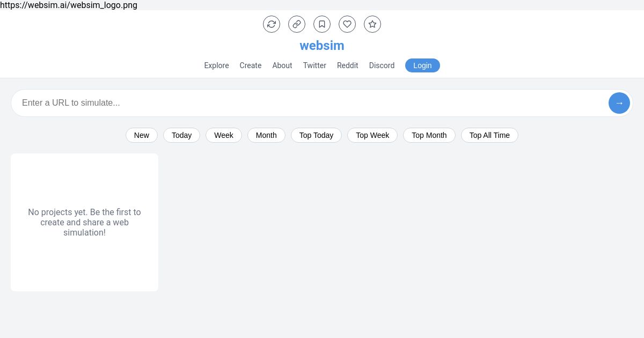The height and width of the screenshot is (338, 644).
Task: Click the heart icon
Action: click(347, 24)
